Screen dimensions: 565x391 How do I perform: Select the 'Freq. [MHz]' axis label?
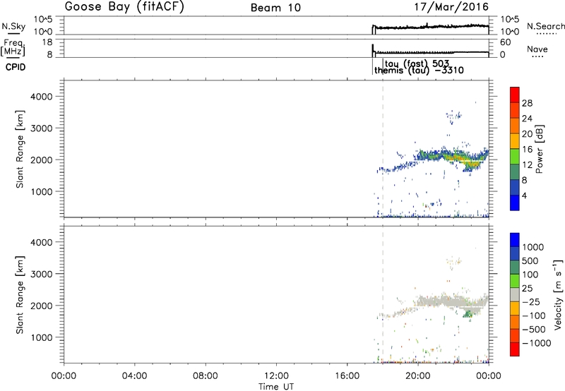coord(14,48)
